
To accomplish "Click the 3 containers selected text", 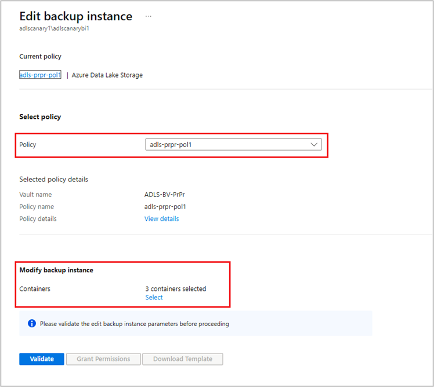I will [x=176, y=289].
